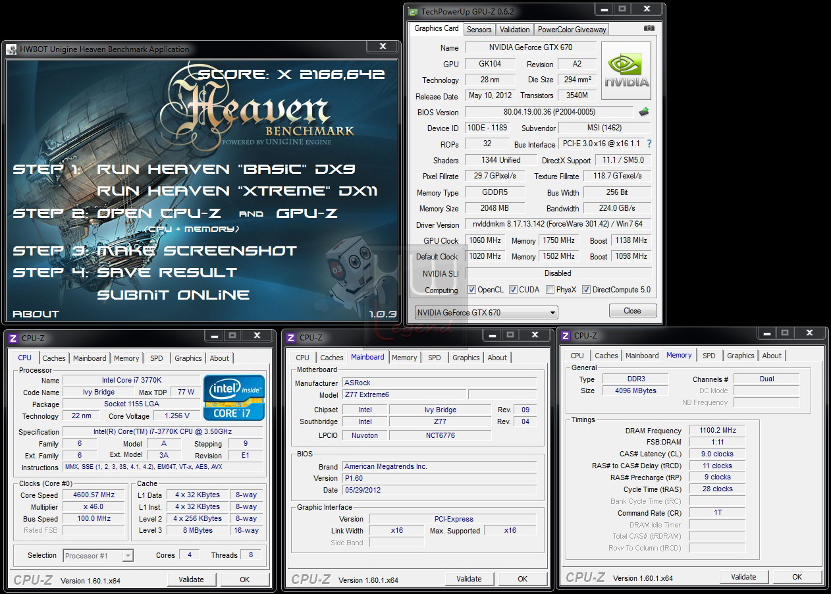
Task: Close the HWBOT Heaven Benchmark window
Action: point(383,47)
